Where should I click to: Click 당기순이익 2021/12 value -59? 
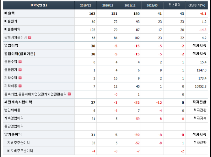point(137,135)
